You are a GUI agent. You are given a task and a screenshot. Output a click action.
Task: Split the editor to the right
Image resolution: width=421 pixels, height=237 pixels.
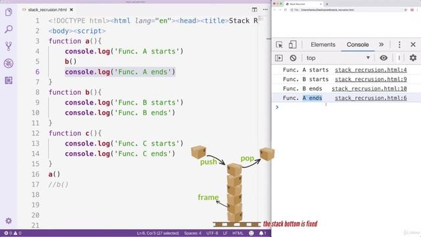point(255,10)
